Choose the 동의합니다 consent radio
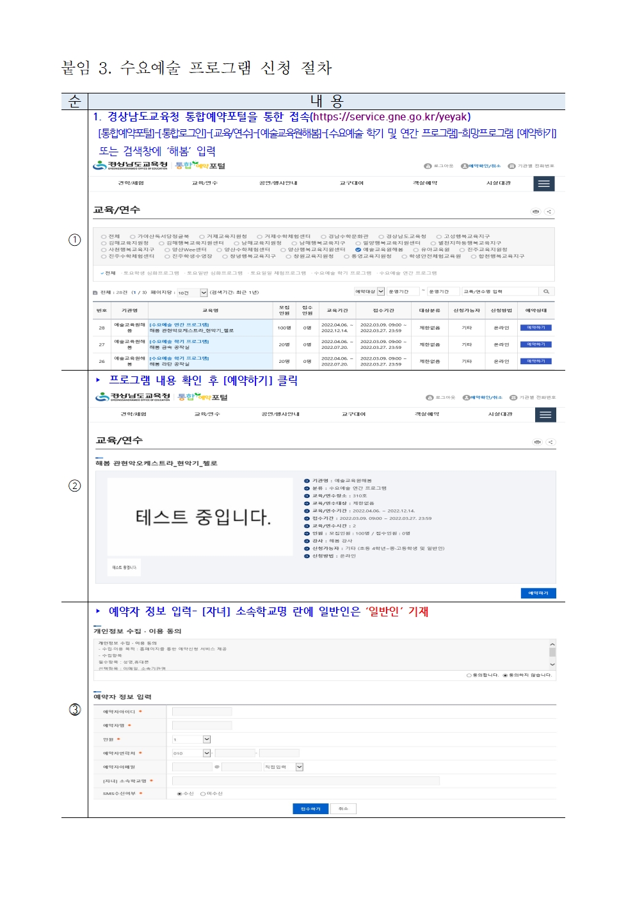635x898 pixels. point(469,675)
